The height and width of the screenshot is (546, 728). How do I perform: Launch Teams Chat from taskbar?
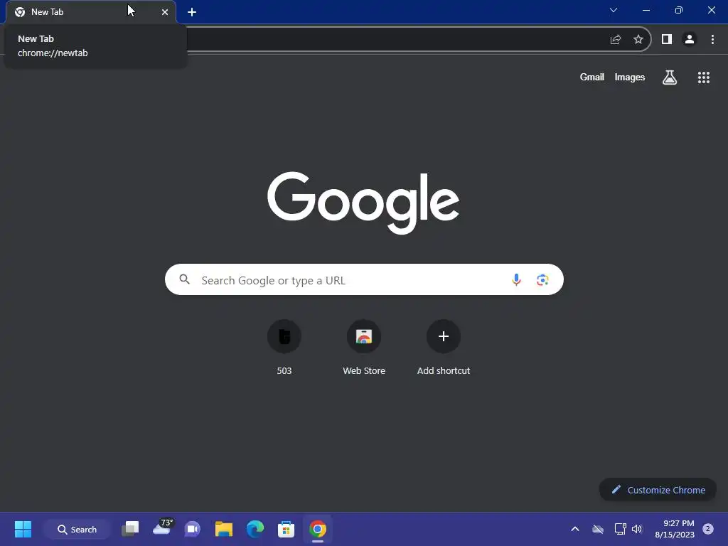(x=192, y=529)
